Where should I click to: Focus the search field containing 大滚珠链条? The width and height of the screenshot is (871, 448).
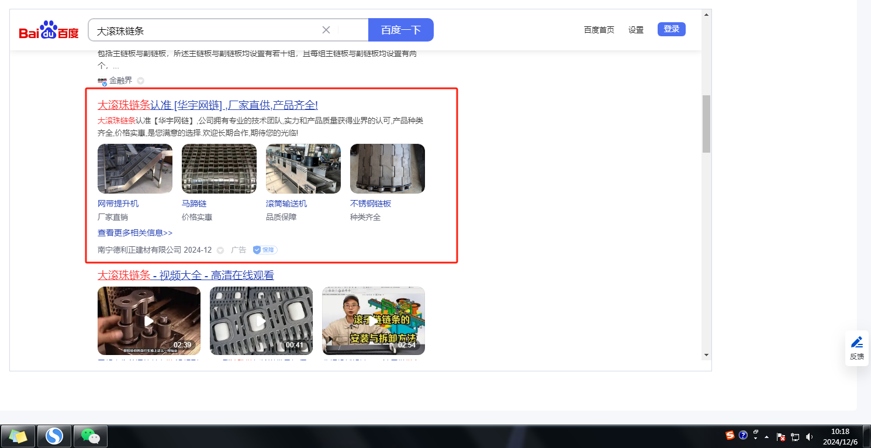pyautogui.click(x=228, y=30)
